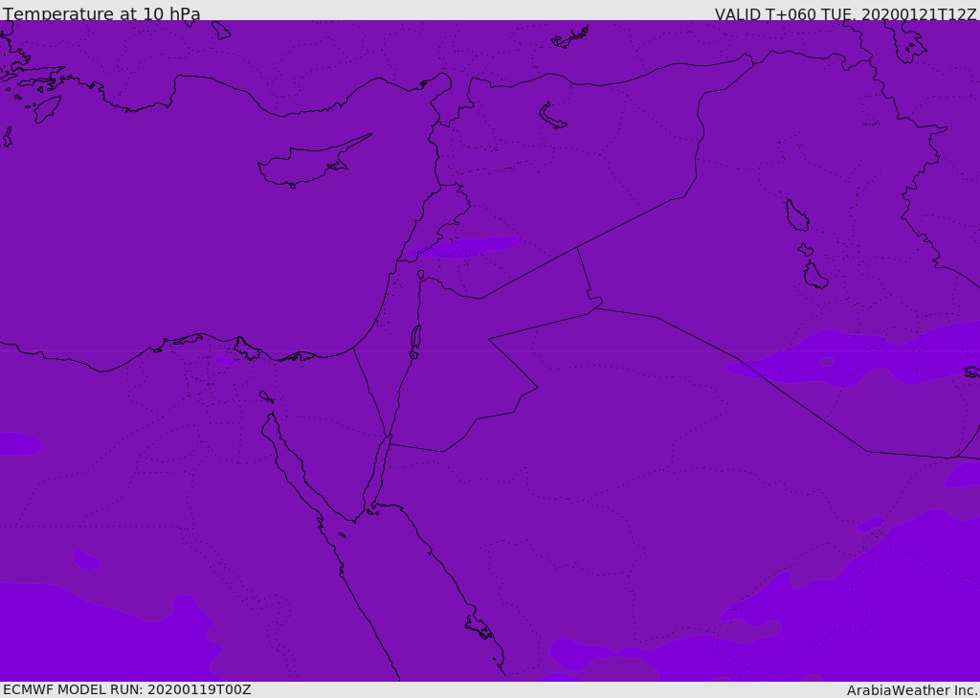This screenshot has width=980, height=698.
Task: Click the island of Cyprus on the map
Action: tap(313, 162)
